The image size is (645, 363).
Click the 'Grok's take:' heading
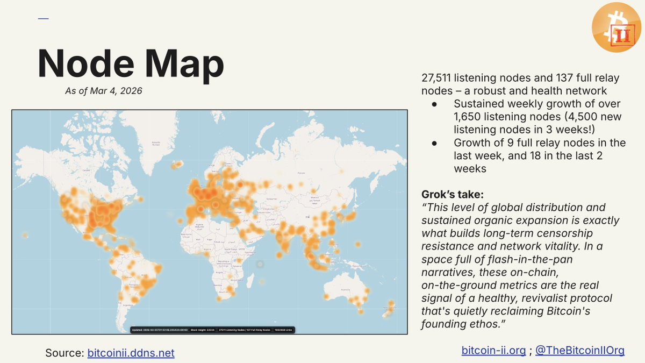click(x=452, y=195)
